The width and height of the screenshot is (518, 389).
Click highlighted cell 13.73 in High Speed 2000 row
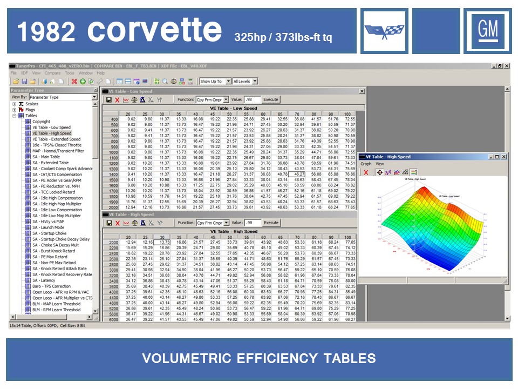[162, 243]
